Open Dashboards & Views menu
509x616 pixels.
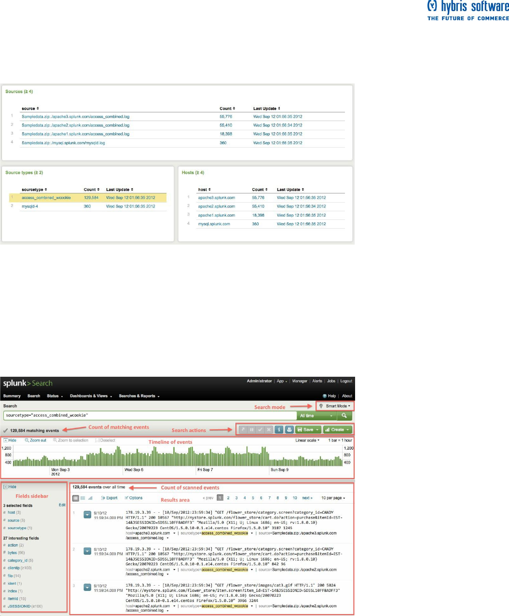tap(91, 396)
